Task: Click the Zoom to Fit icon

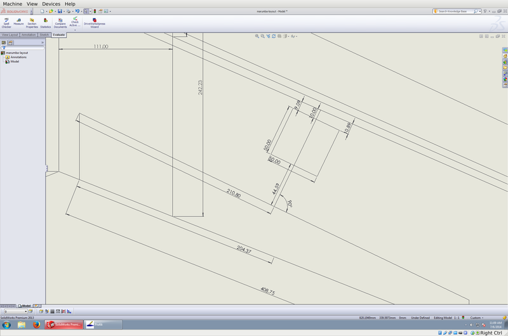Action: tap(258, 36)
